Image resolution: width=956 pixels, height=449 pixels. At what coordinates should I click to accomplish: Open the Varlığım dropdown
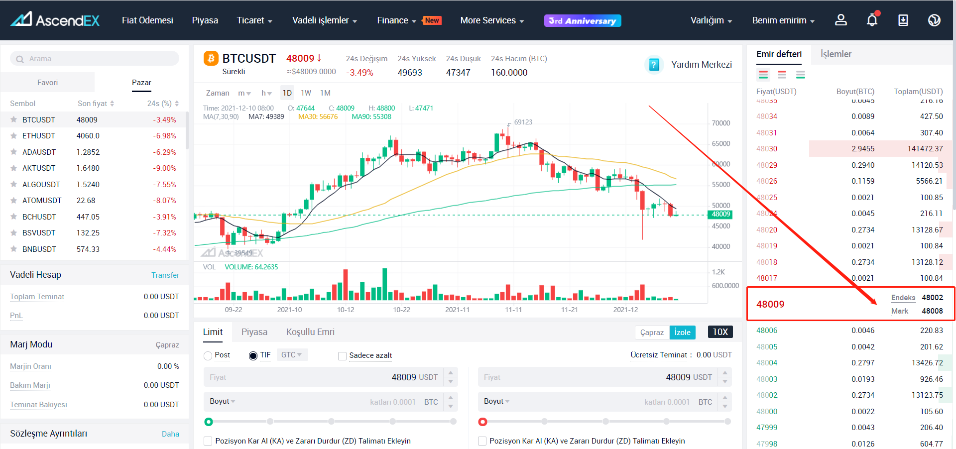[711, 20]
